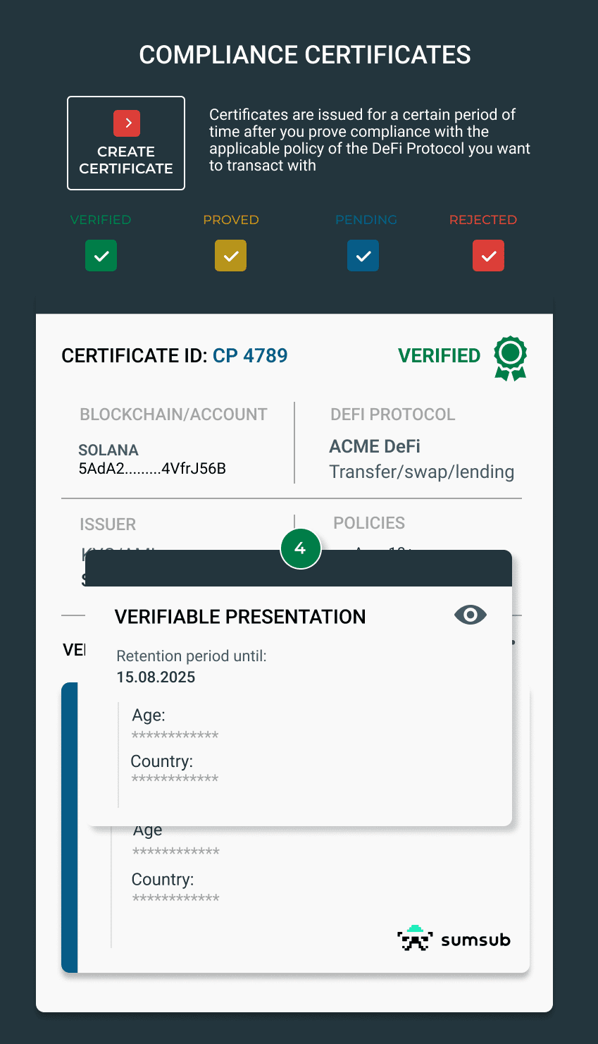Viewport: 598px width, 1044px height.
Task: Select the green VERIFIED ribbon badge icon
Action: [x=509, y=358]
